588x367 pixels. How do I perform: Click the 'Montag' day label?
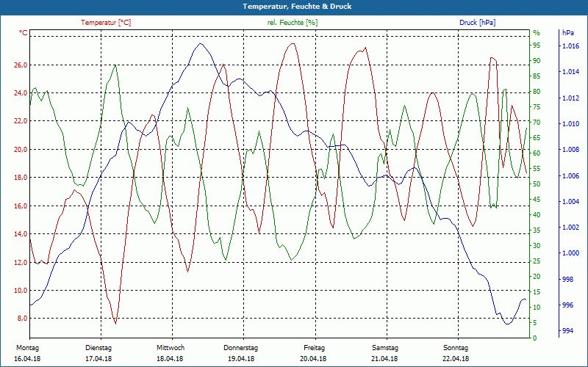tap(27, 348)
